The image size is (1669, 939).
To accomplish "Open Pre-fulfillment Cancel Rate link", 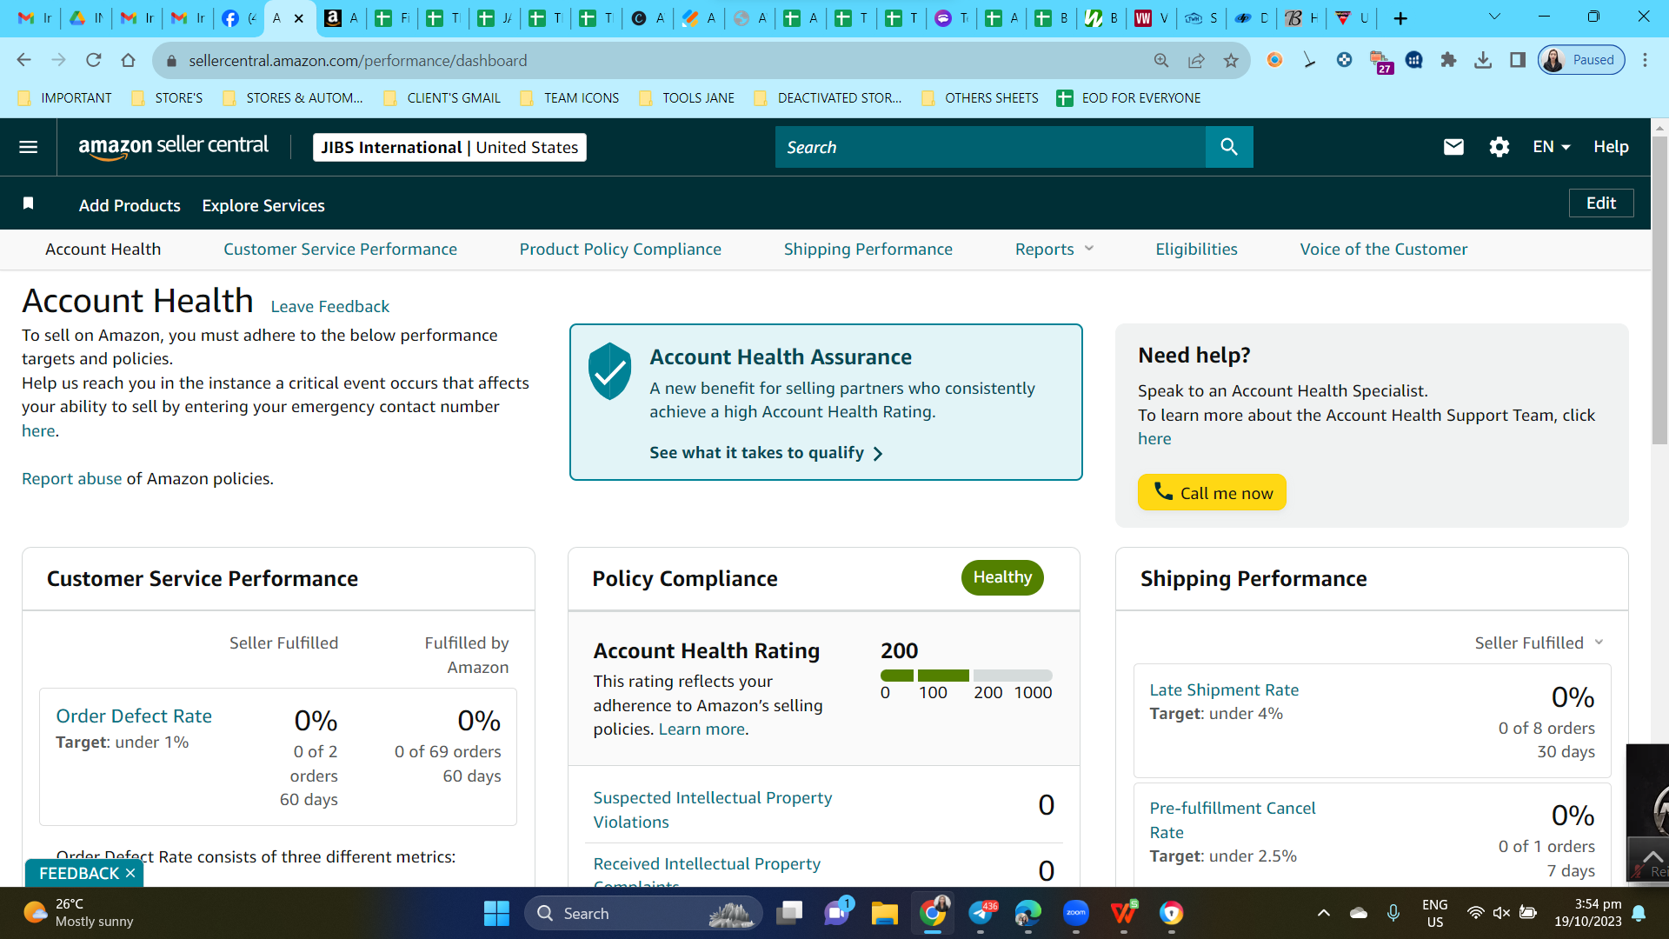I will click(x=1233, y=820).
